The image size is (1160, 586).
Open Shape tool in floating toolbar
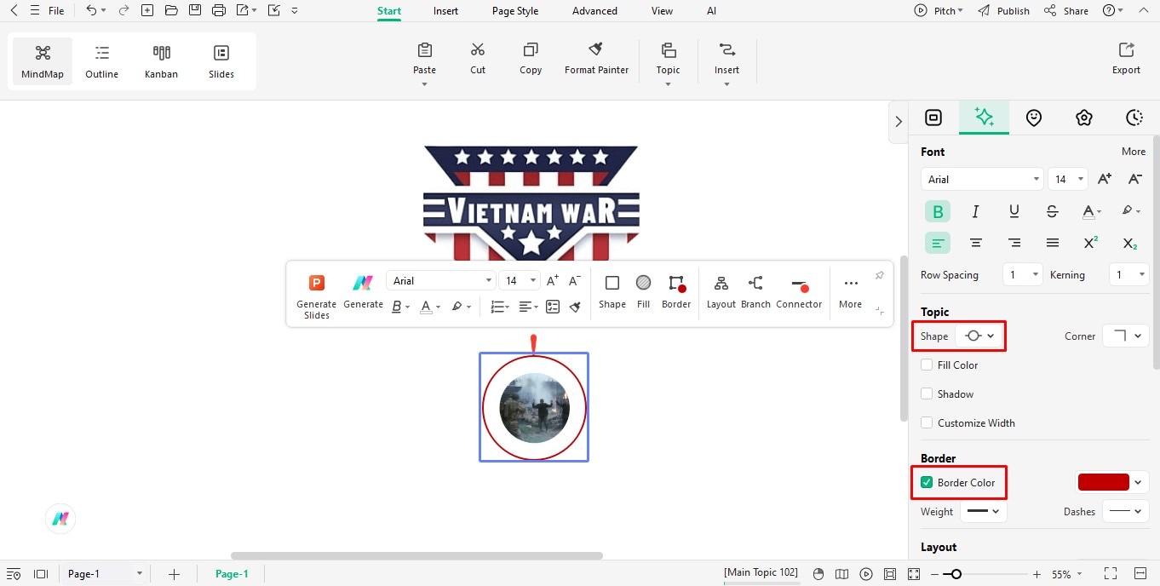tap(612, 291)
